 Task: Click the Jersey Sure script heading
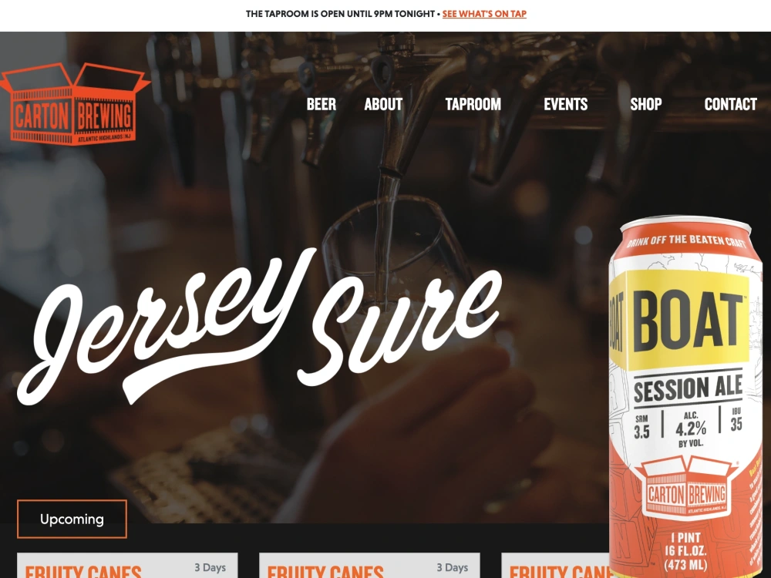click(260, 327)
